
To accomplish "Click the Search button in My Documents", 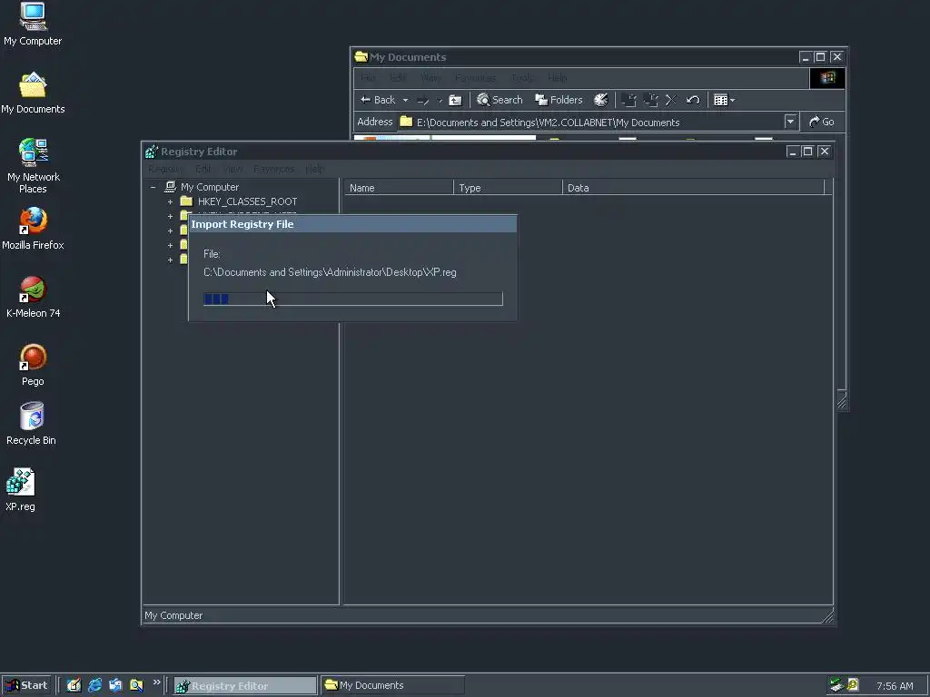I will pos(500,100).
